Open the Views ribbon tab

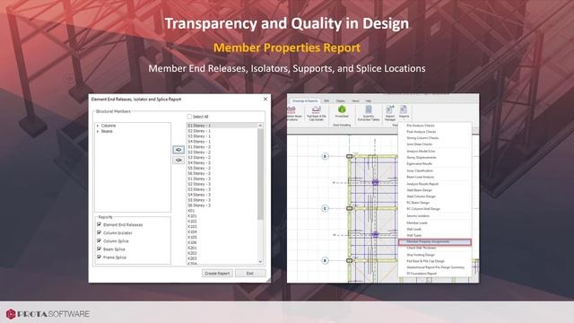[355, 100]
